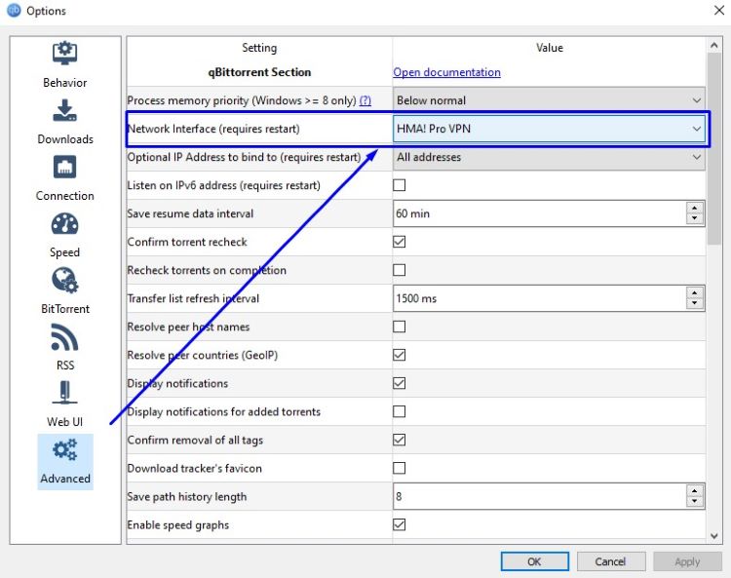Uncheck Display notifications checkbox
The image size is (731, 578).
[399, 383]
